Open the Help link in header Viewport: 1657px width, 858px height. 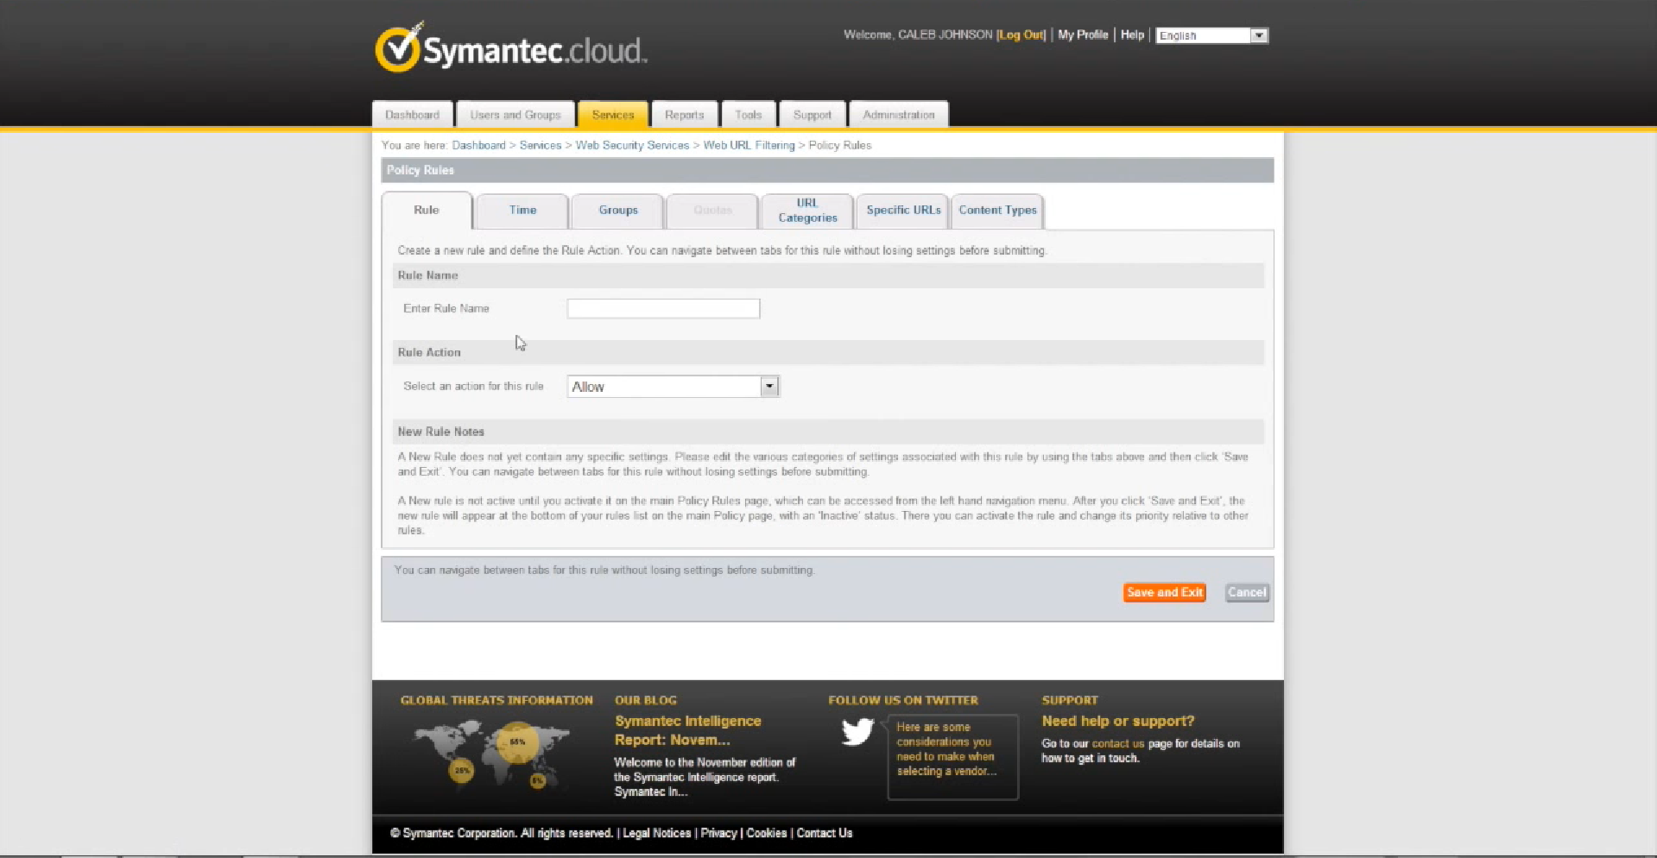point(1132,35)
